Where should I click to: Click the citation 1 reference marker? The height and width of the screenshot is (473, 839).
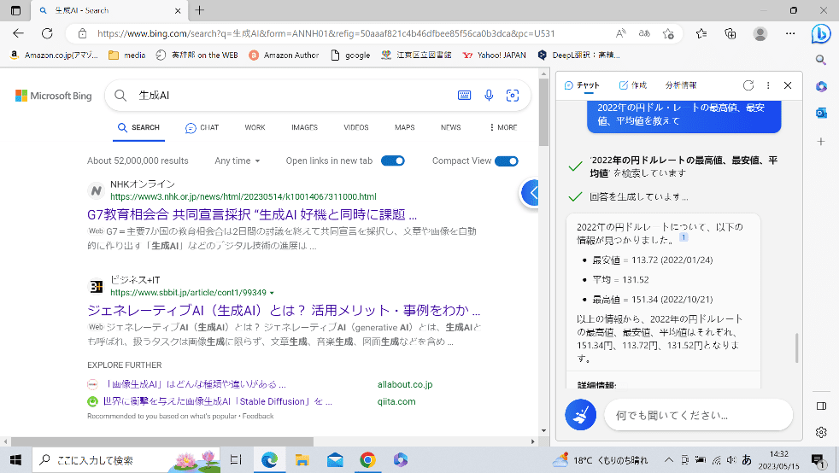click(684, 237)
